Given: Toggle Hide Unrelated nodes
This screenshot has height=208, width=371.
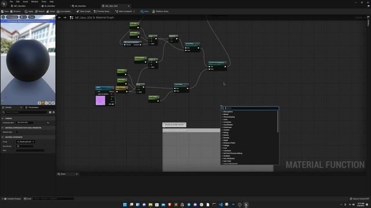Looking at the screenshot, I should 123,12.
